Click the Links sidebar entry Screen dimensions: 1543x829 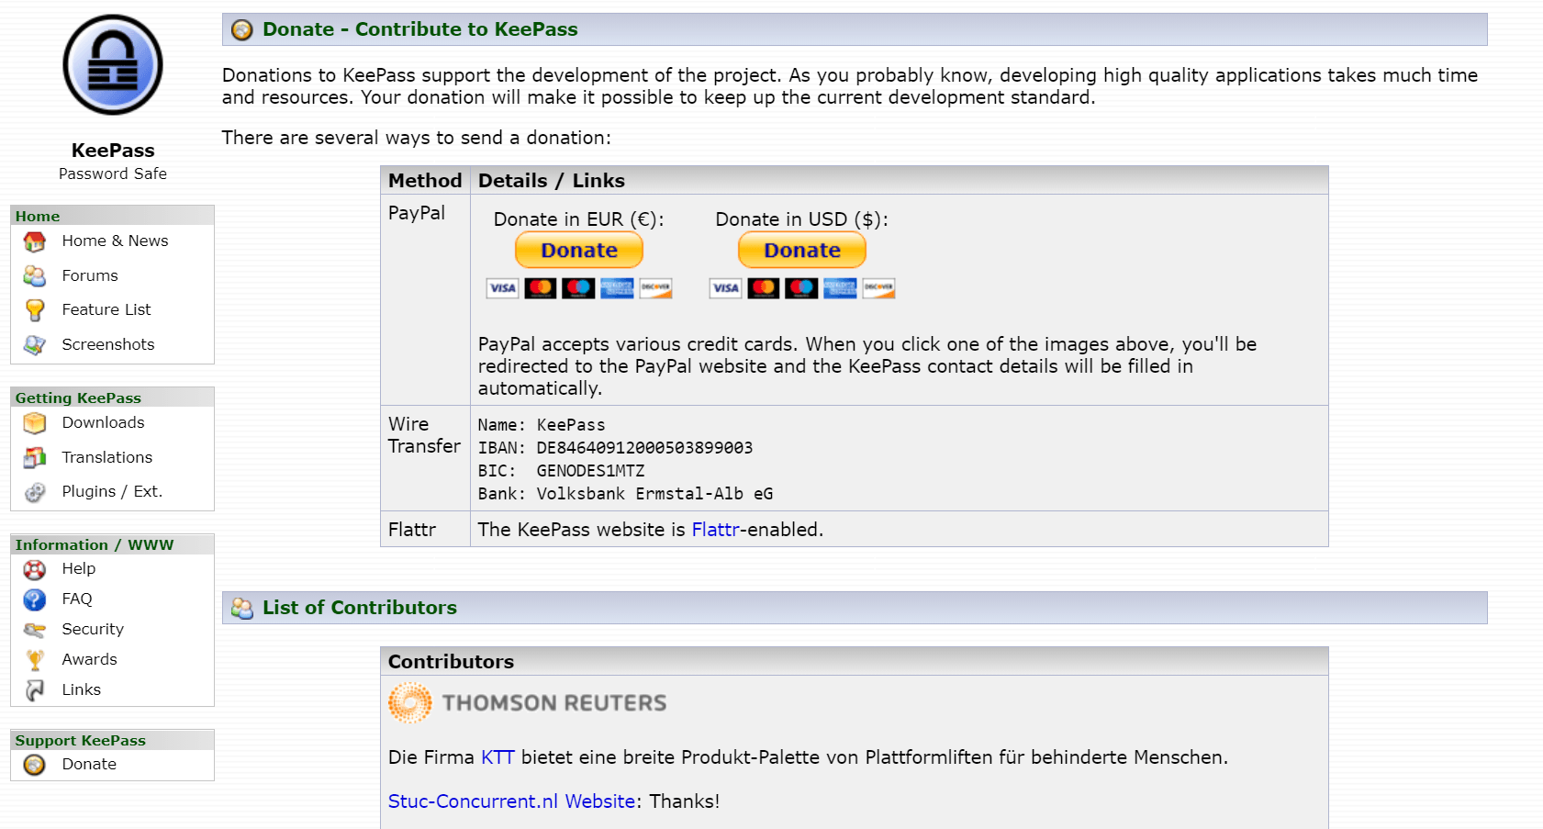click(81, 689)
